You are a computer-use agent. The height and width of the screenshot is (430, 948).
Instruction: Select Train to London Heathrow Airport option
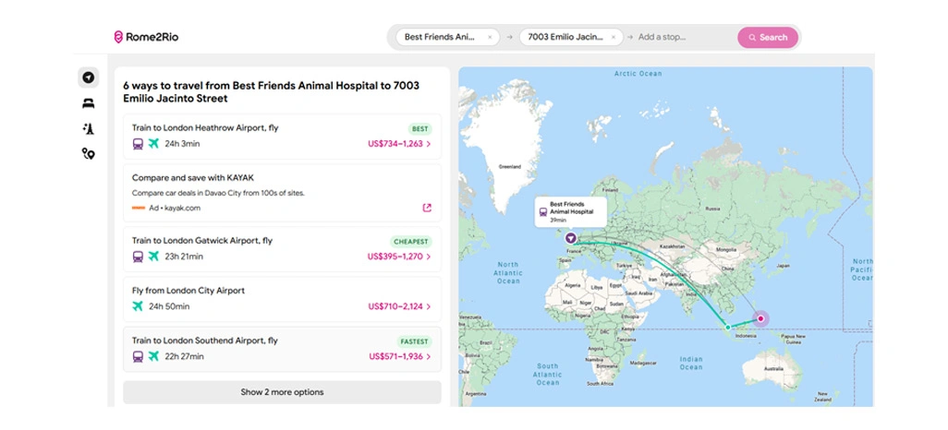pyautogui.click(x=283, y=137)
